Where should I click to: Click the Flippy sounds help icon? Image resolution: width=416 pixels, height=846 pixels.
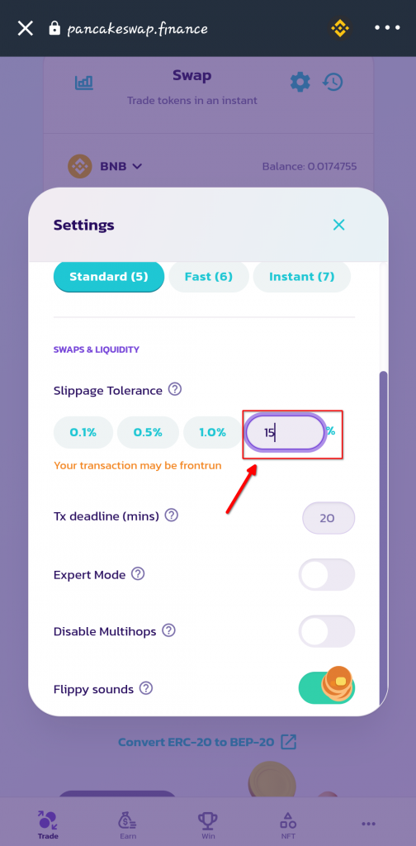(x=146, y=688)
